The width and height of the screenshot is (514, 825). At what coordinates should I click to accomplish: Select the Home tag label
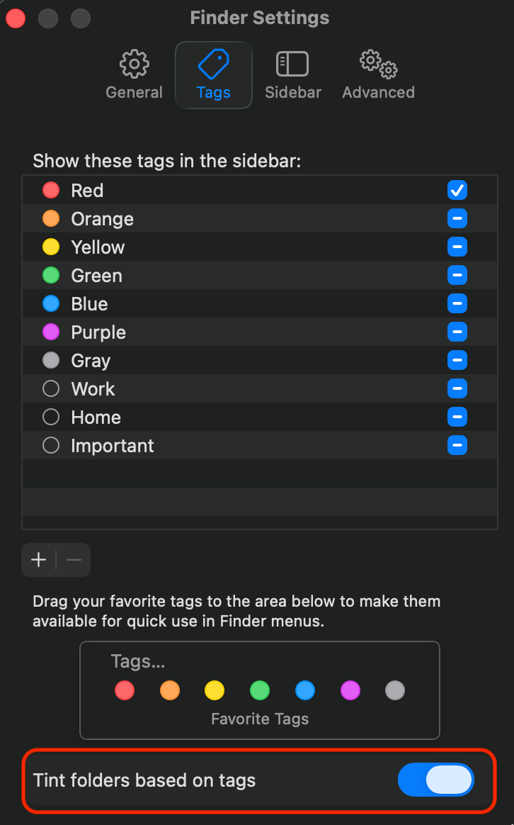(x=96, y=417)
